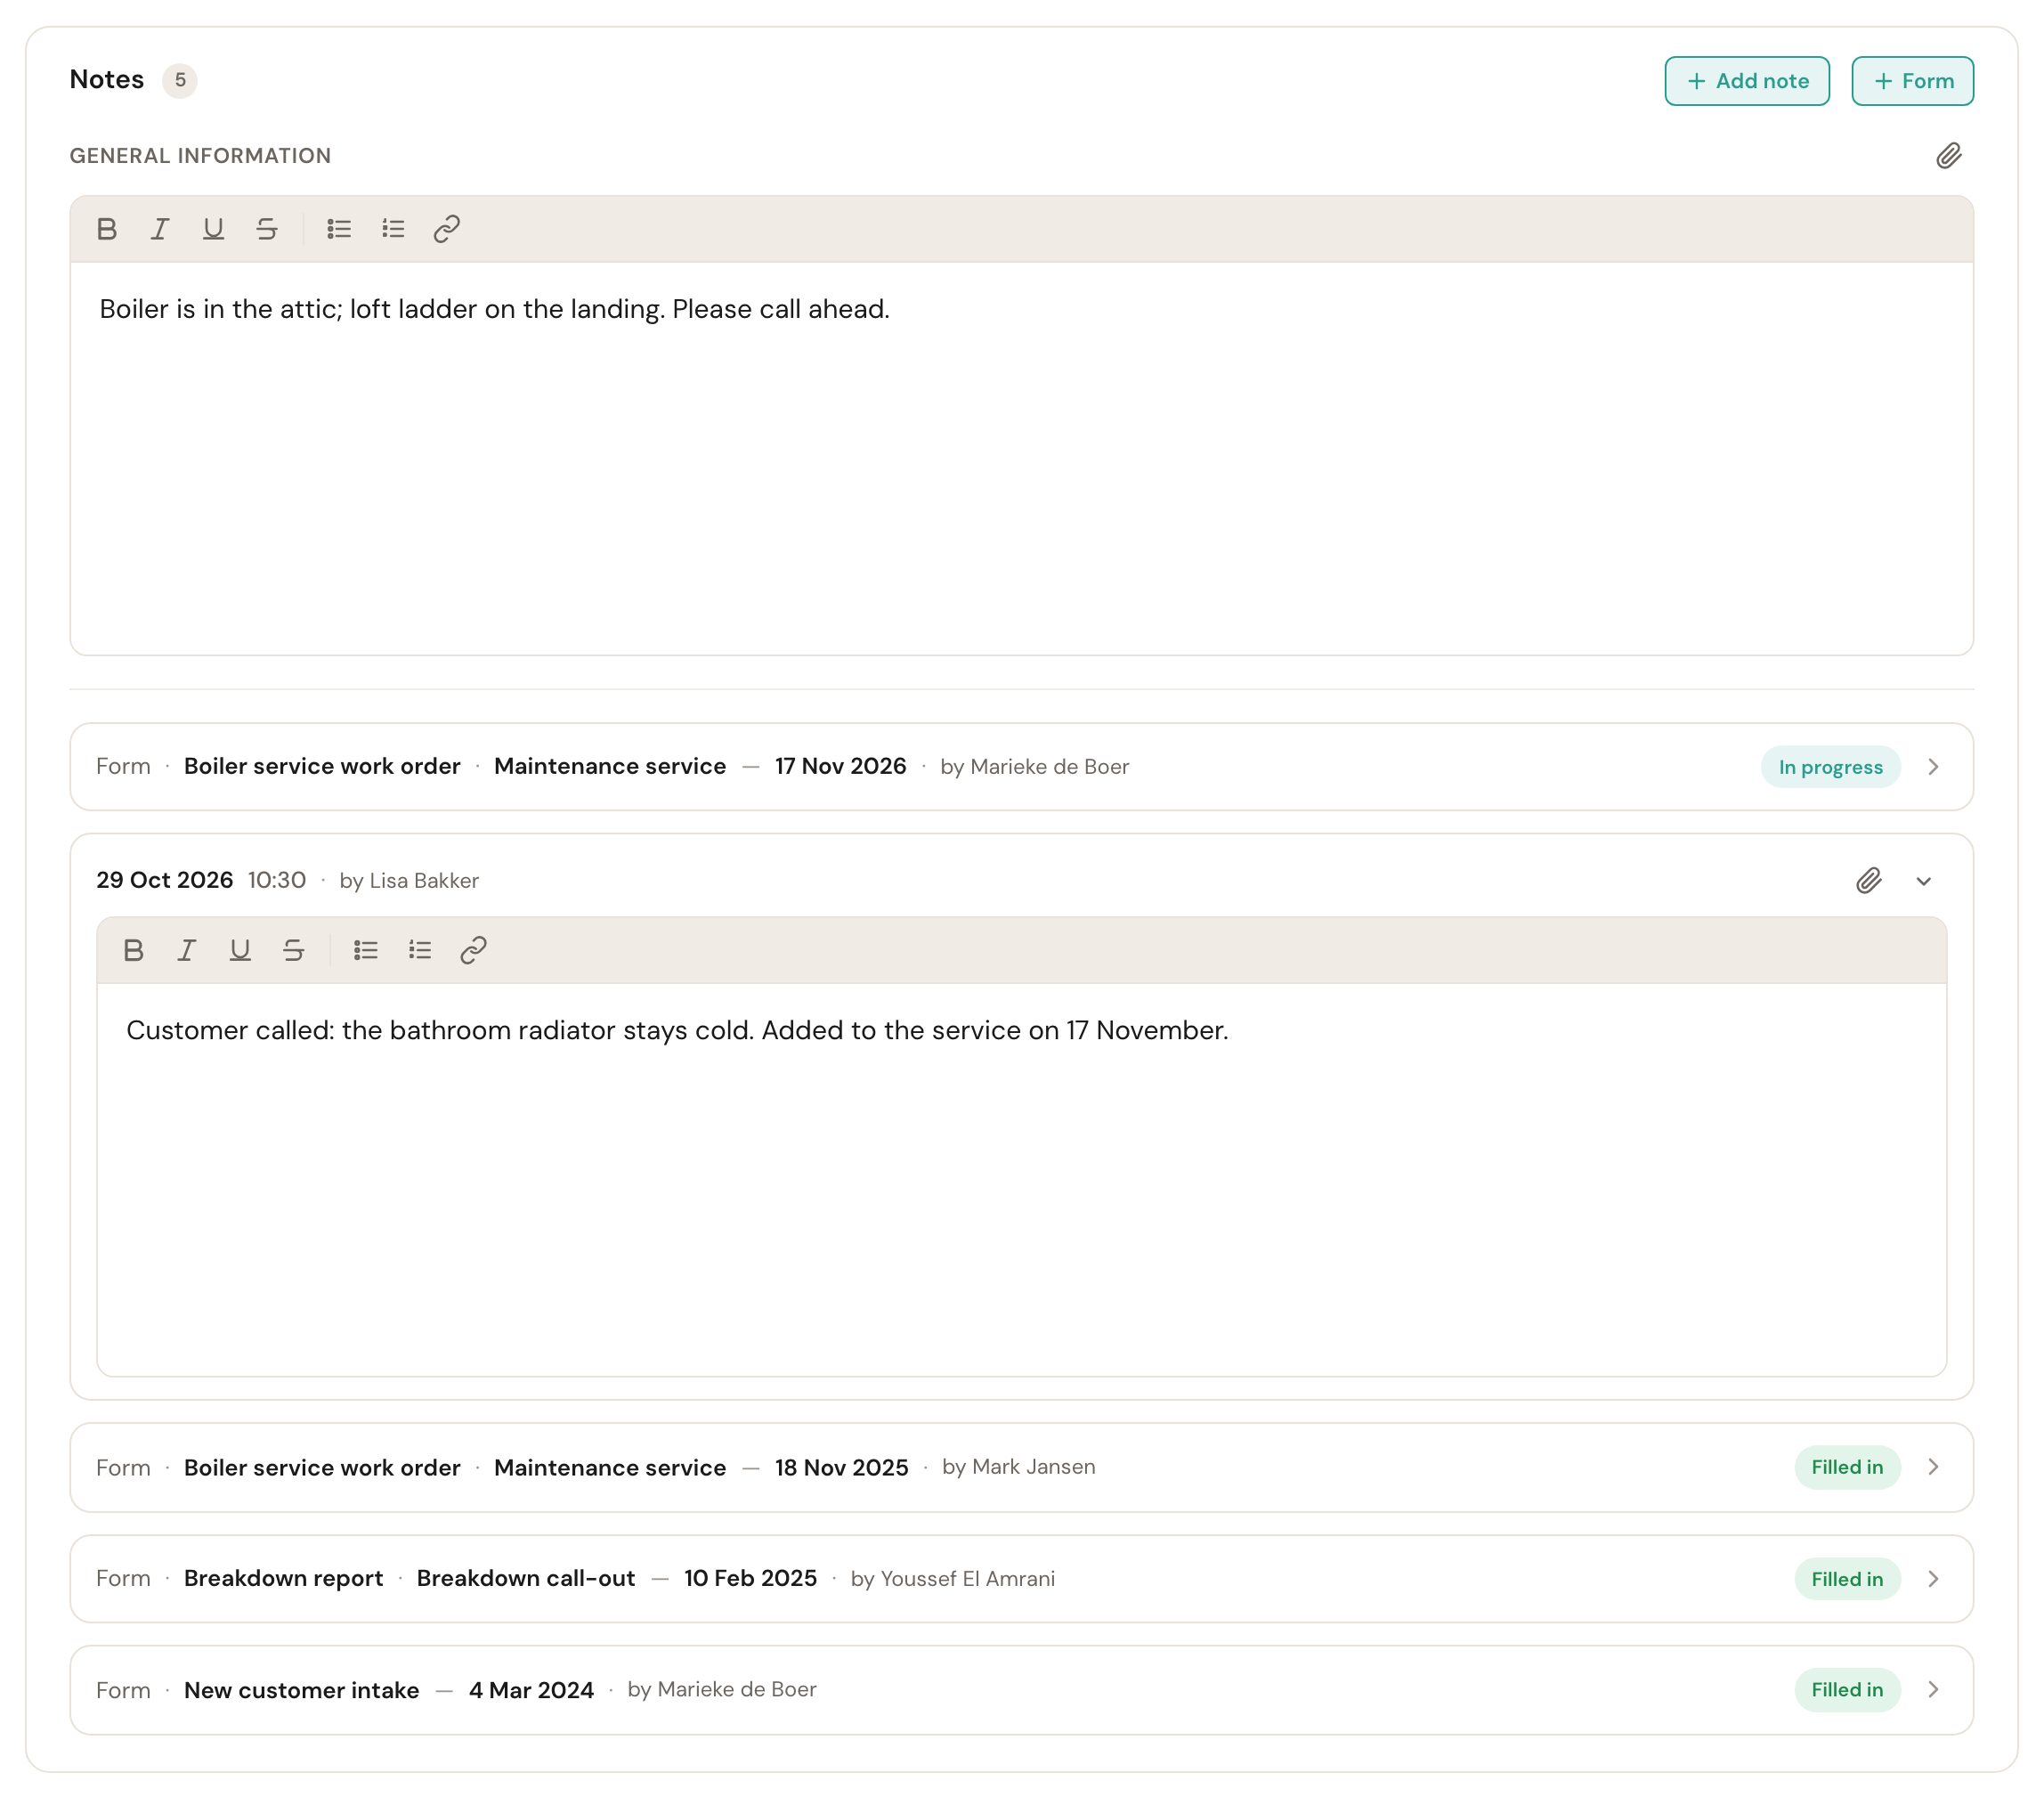2044x1797 pixels.
Task: Toggle italic in Lisa Bakker's note editor
Action: [187, 950]
